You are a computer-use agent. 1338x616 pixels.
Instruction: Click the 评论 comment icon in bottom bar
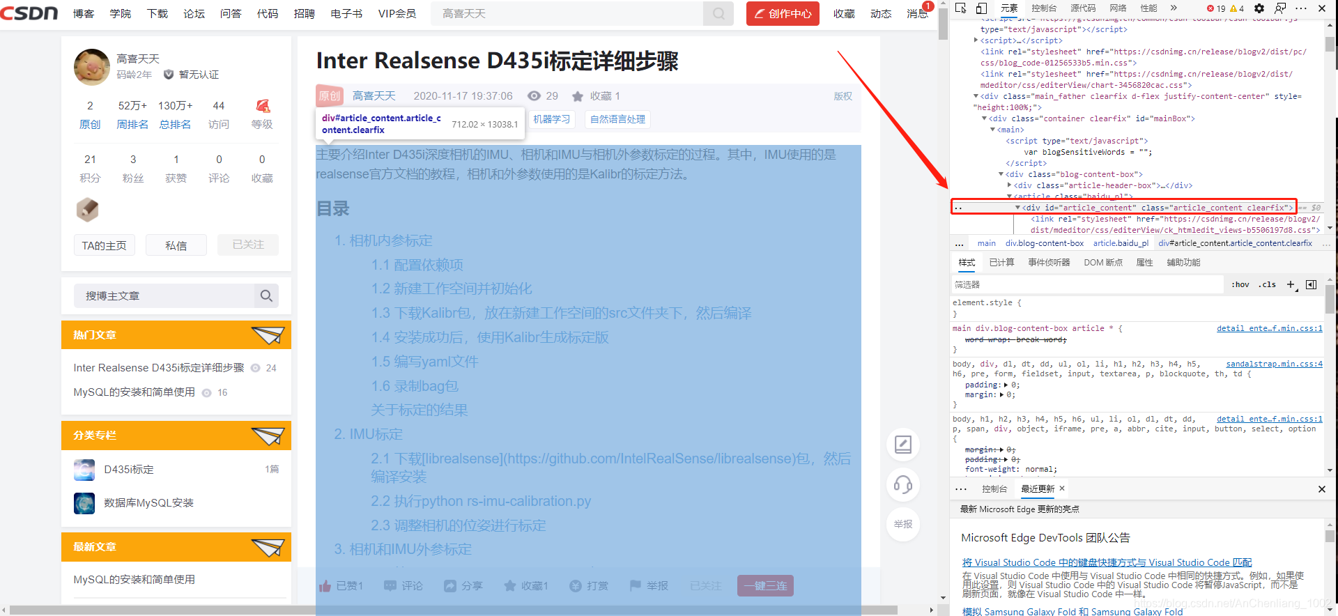390,586
